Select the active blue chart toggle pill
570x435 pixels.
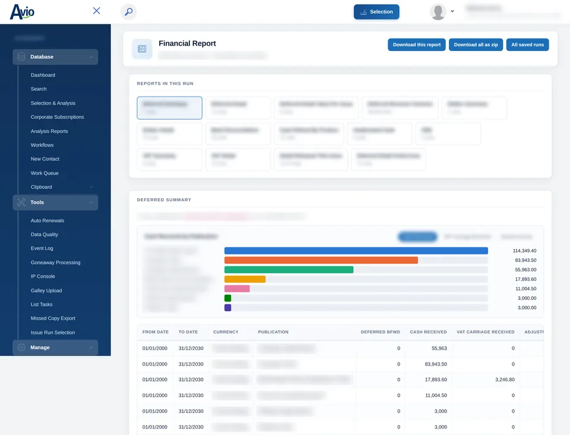417,237
